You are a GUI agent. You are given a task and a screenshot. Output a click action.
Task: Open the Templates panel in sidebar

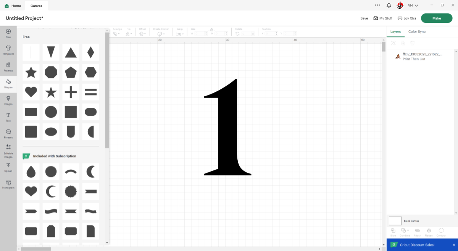8,50
